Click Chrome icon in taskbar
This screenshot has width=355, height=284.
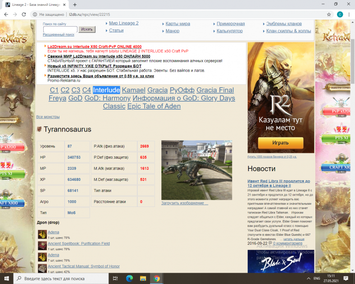pos(156,278)
